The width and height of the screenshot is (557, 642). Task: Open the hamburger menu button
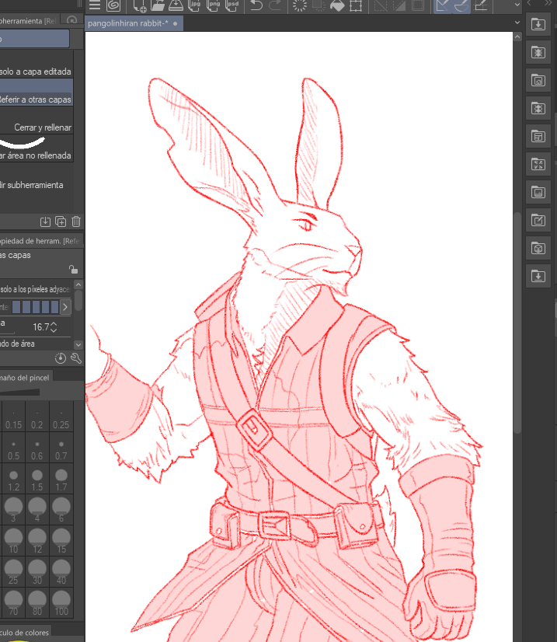tap(94, 5)
